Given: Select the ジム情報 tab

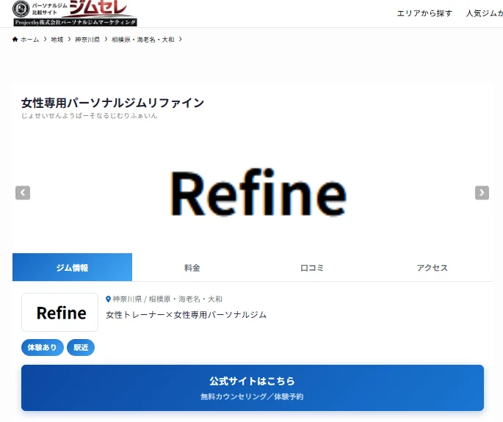Looking at the screenshot, I should [x=72, y=267].
